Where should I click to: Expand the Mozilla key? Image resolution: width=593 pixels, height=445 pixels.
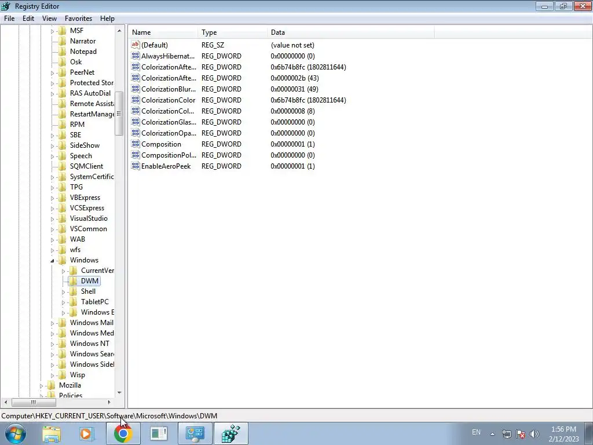click(x=41, y=385)
